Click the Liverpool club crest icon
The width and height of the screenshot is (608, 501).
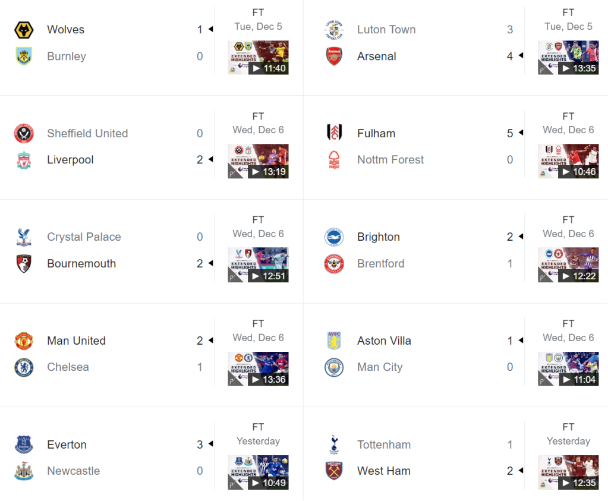click(24, 160)
